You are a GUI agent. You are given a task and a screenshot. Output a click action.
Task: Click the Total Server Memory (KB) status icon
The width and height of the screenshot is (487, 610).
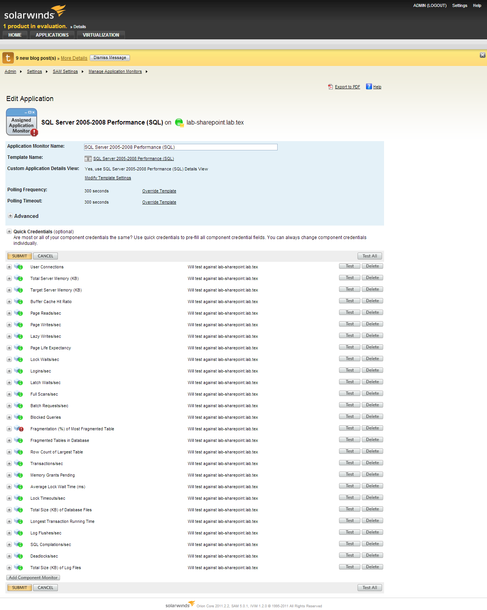(x=19, y=278)
